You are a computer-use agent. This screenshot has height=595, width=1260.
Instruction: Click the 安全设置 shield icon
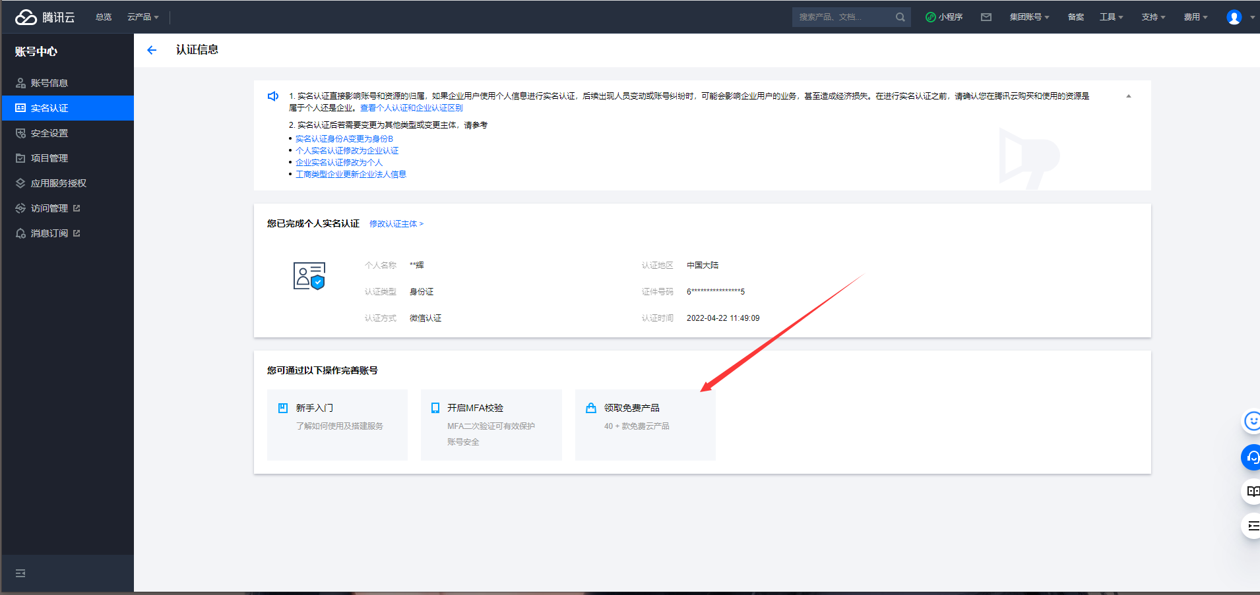coord(20,133)
